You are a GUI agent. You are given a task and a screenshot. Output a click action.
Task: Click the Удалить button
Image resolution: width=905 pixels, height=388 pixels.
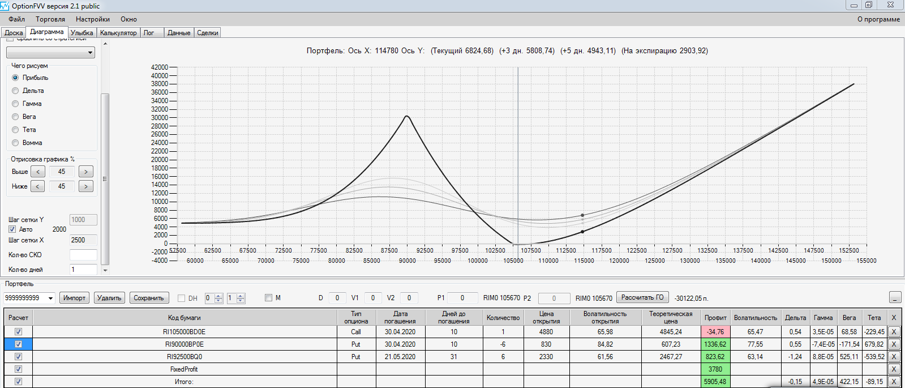click(109, 298)
